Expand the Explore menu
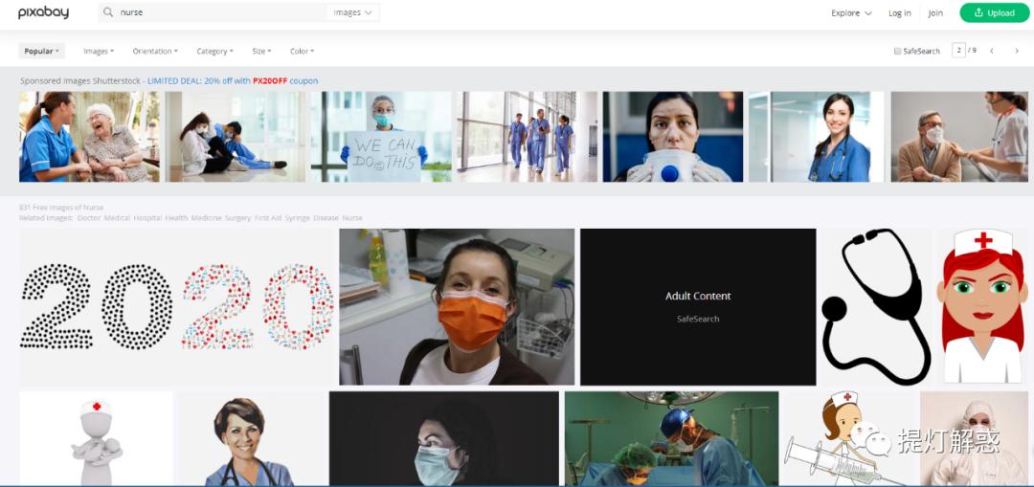This screenshot has height=487, width=1034. click(851, 13)
